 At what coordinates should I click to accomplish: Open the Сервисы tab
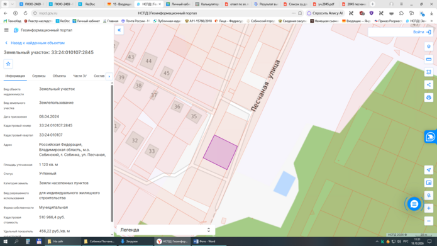pos(39,76)
